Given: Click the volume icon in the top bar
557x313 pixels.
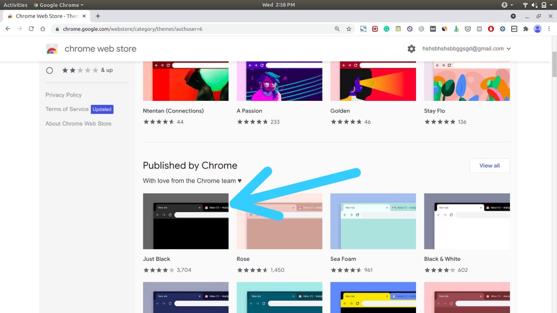Looking at the screenshot, I should pos(535,5).
